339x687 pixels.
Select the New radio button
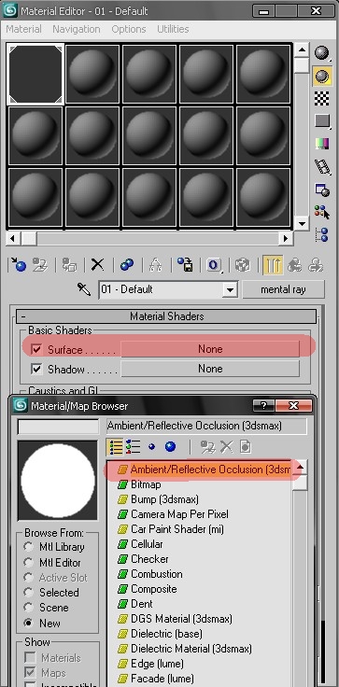pyautogui.click(x=29, y=623)
